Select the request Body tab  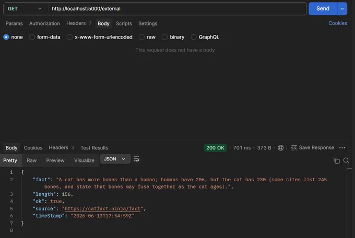pyautogui.click(x=103, y=23)
